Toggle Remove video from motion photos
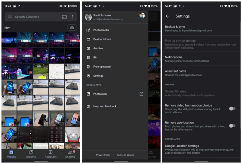 (x=232, y=109)
